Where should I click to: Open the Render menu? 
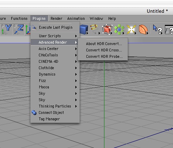coord(56,18)
